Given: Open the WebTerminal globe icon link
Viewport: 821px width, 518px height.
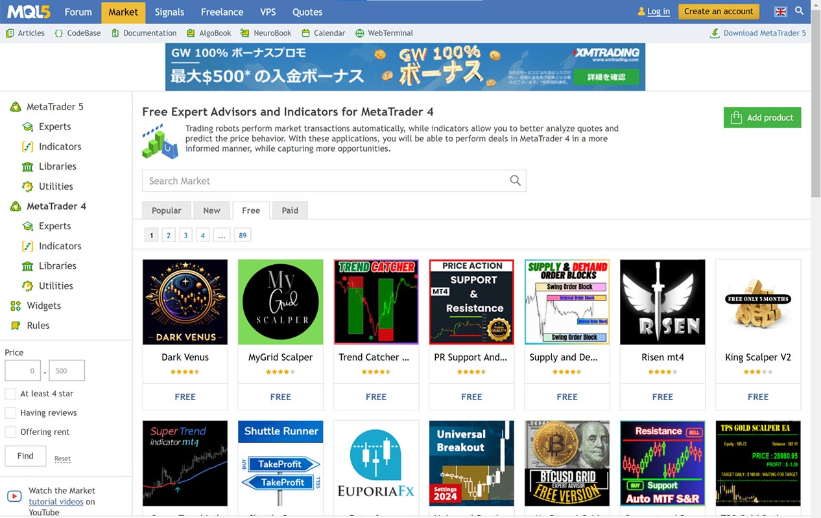Looking at the screenshot, I should coord(360,33).
